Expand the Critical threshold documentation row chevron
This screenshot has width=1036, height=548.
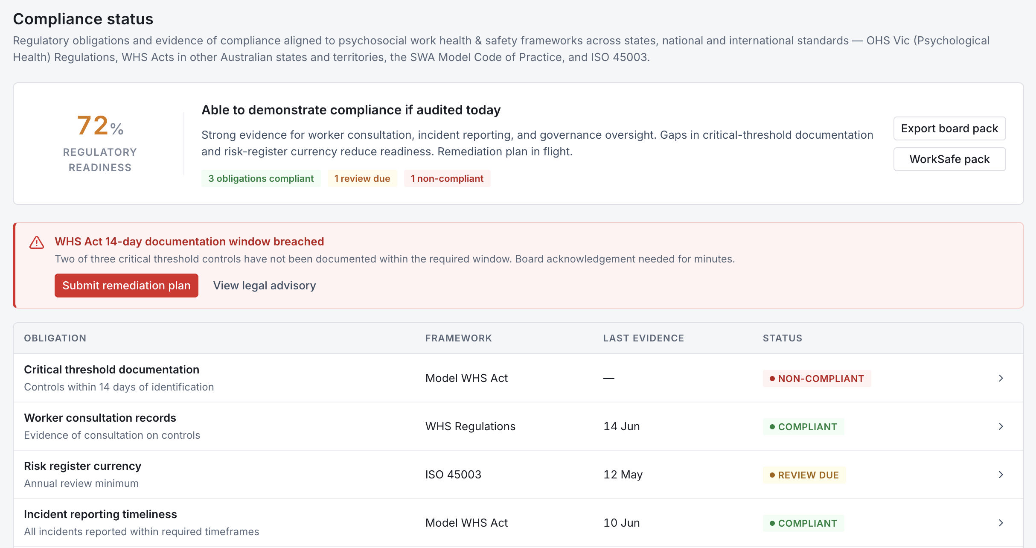1001,378
